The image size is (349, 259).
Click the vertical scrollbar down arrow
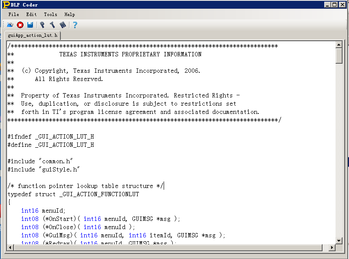(x=339, y=240)
